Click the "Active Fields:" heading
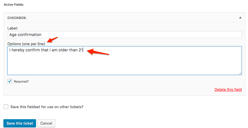248x128 pixels. pyautogui.click(x=14, y=5)
